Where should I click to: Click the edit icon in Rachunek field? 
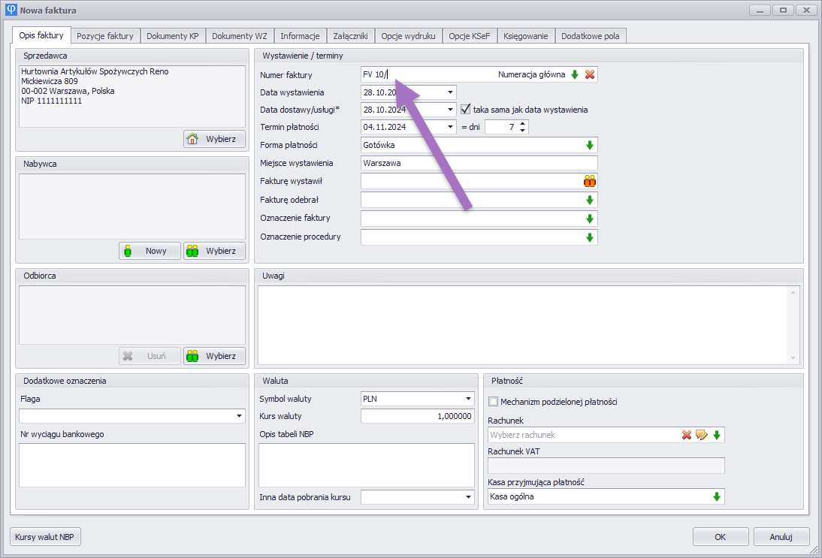702,435
